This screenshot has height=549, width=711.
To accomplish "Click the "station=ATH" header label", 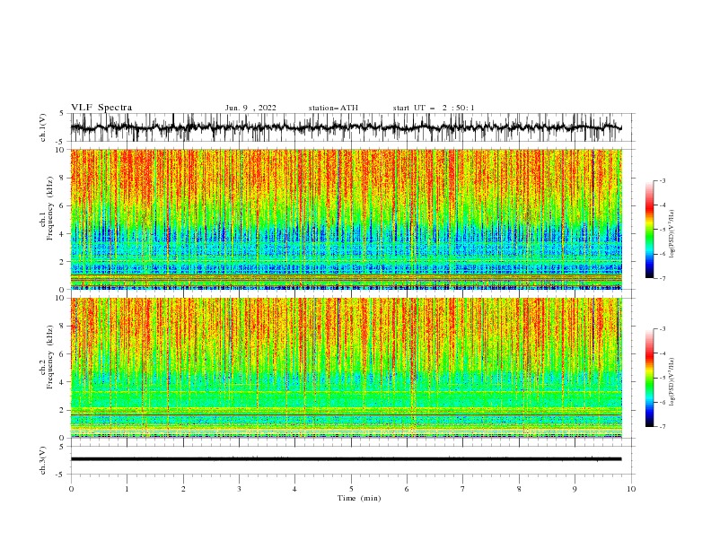I will (333, 108).
